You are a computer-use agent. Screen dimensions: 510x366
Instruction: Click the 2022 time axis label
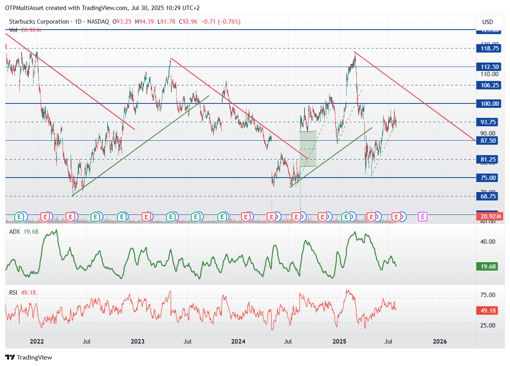tap(37, 342)
